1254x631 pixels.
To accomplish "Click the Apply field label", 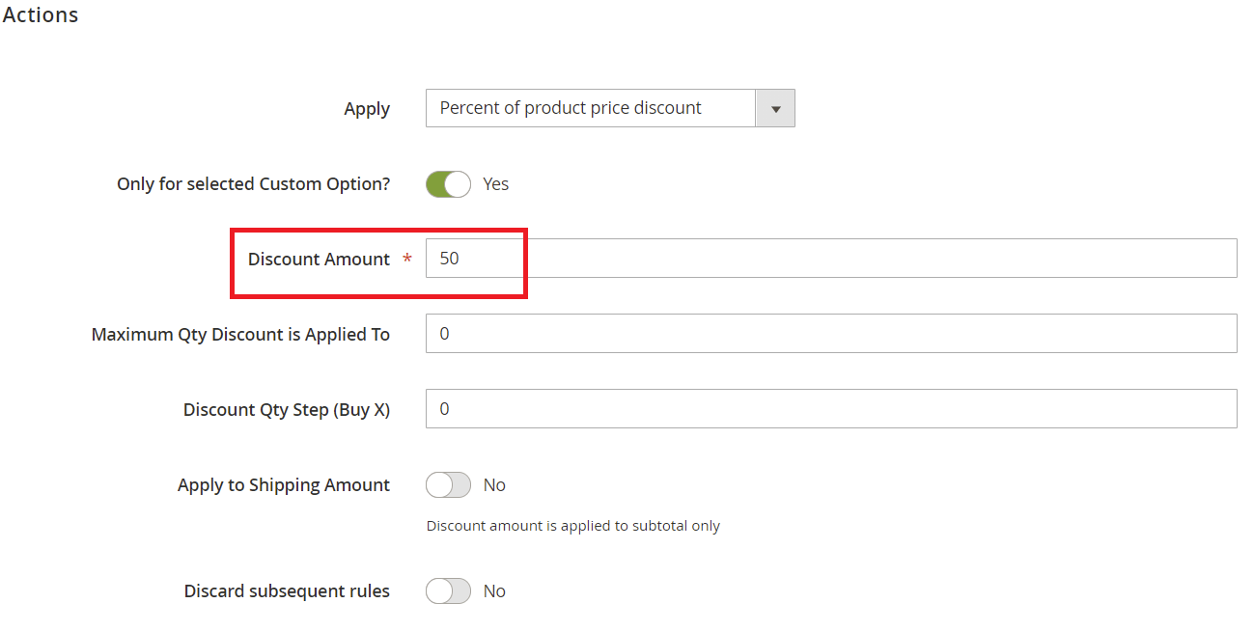I will point(366,108).
